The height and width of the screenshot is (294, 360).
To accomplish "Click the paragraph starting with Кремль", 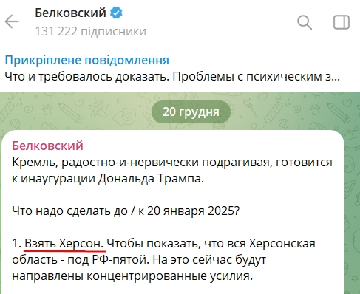I will [172, 170].
